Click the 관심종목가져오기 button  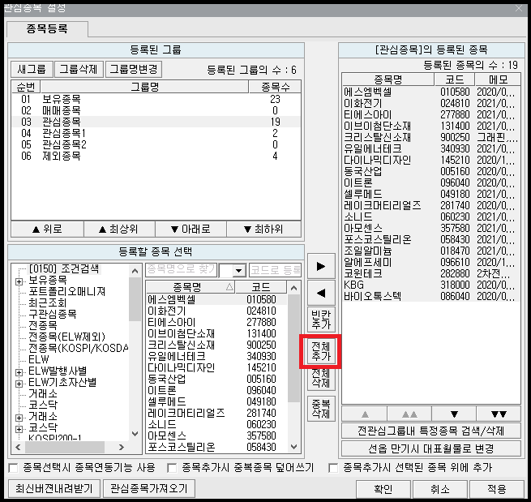click(149, 488)
